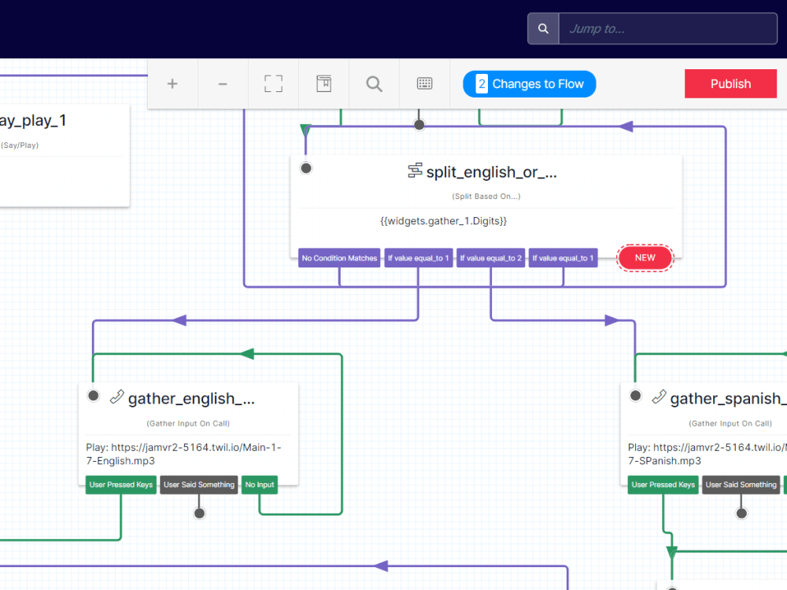Screen dimensions: 787x590
Task: Select the No Condition Matches transition
Action: 339,258
